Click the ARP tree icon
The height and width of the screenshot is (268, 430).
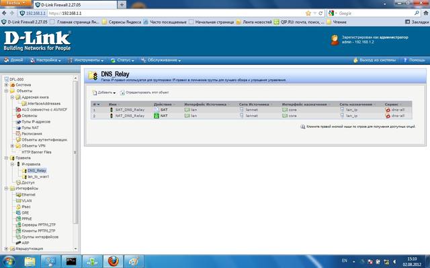18,243
